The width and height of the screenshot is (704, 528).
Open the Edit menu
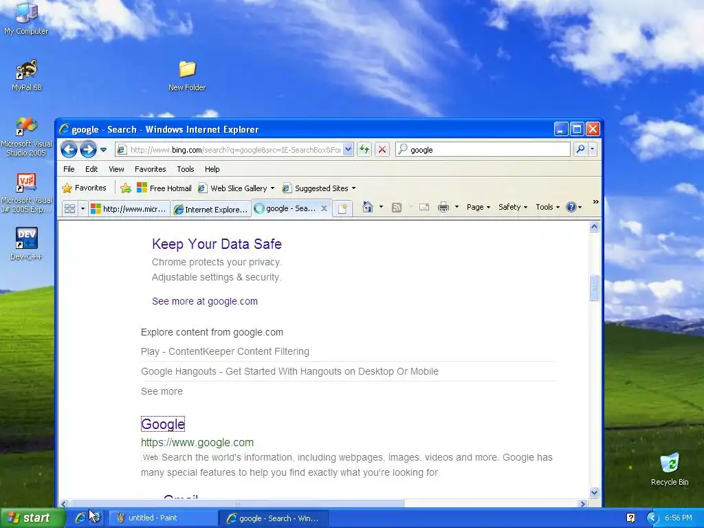(91, 169)
